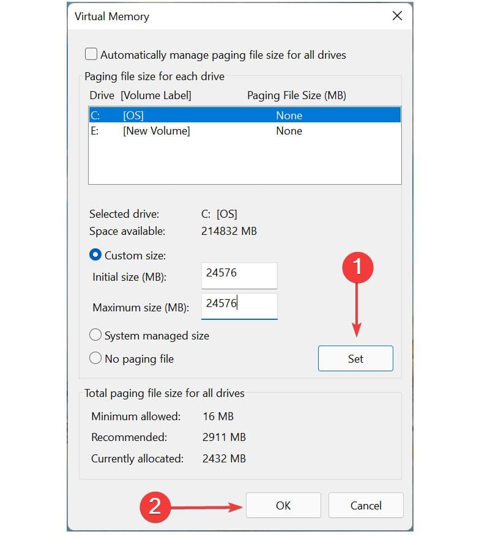Confirm with the OK button
This screenshot has height=537, width=501.
[283, 505]
